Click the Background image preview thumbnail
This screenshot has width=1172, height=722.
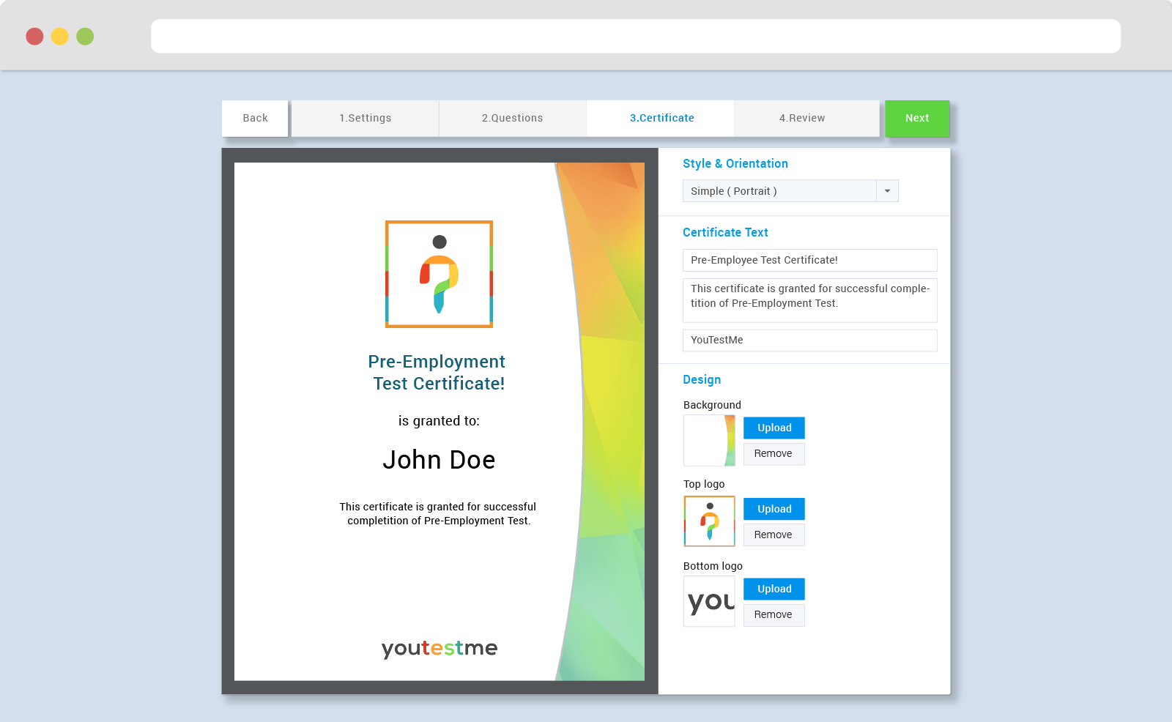pos(709,440)
